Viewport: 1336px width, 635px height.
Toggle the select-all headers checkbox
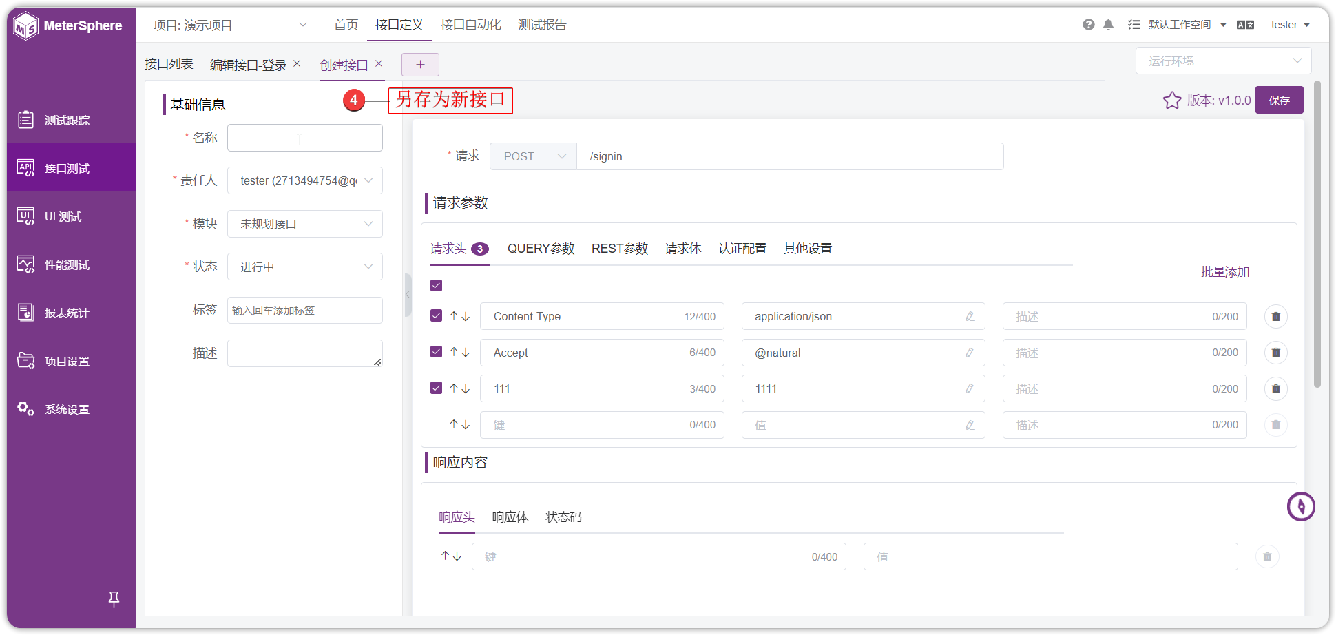pos(436,285)
